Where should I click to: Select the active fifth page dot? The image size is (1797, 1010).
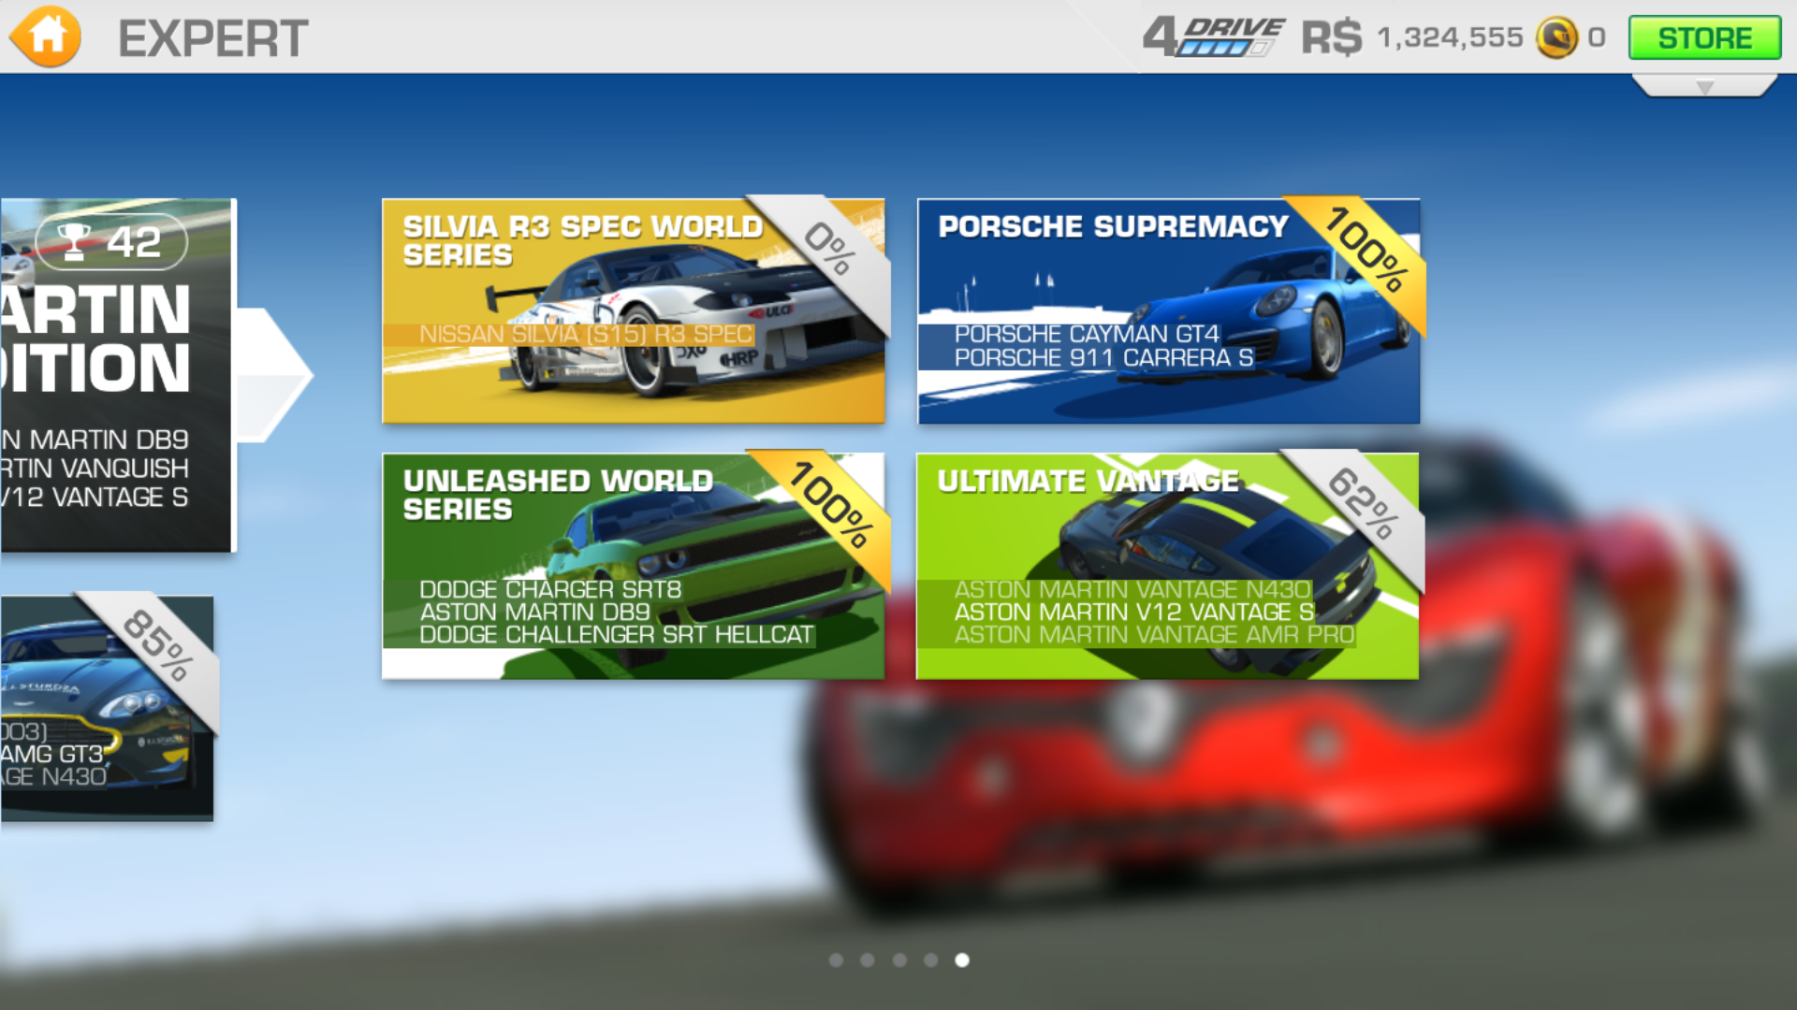tap(962, 960)
